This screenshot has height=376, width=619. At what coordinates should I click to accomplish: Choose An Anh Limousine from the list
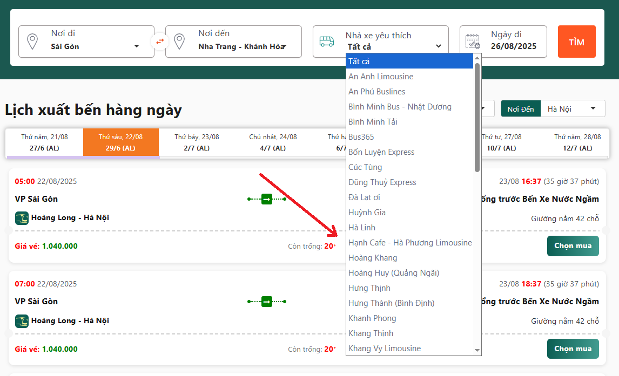point(409,77)
